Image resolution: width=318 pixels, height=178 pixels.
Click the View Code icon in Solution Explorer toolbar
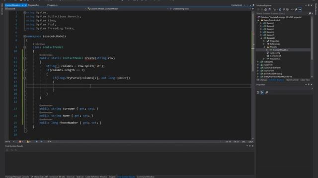point(292,9)
